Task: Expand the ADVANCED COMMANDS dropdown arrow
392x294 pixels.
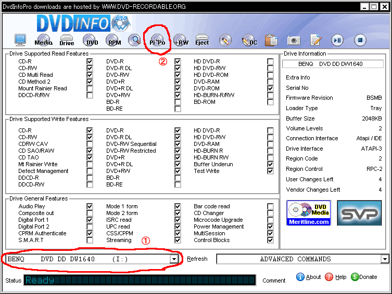Action: pyautogui.click(x=385, y=259)
